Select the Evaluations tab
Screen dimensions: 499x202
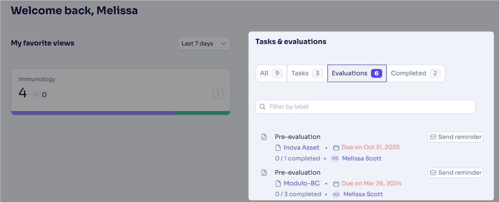point(357,73)
